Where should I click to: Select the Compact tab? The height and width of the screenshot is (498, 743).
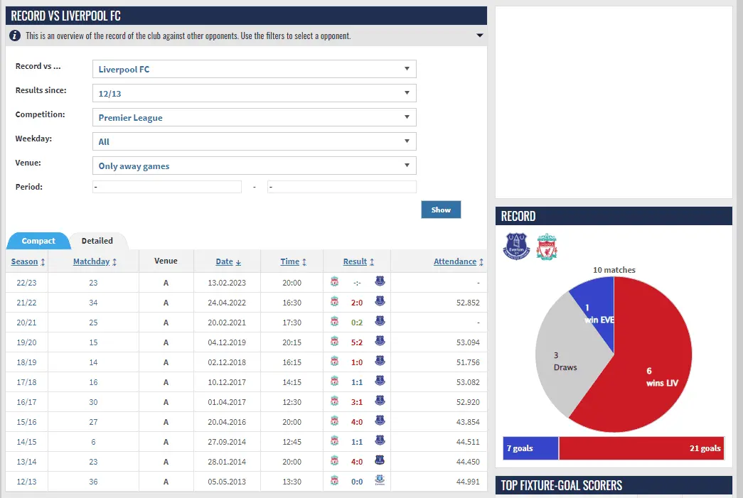(38, 241)
